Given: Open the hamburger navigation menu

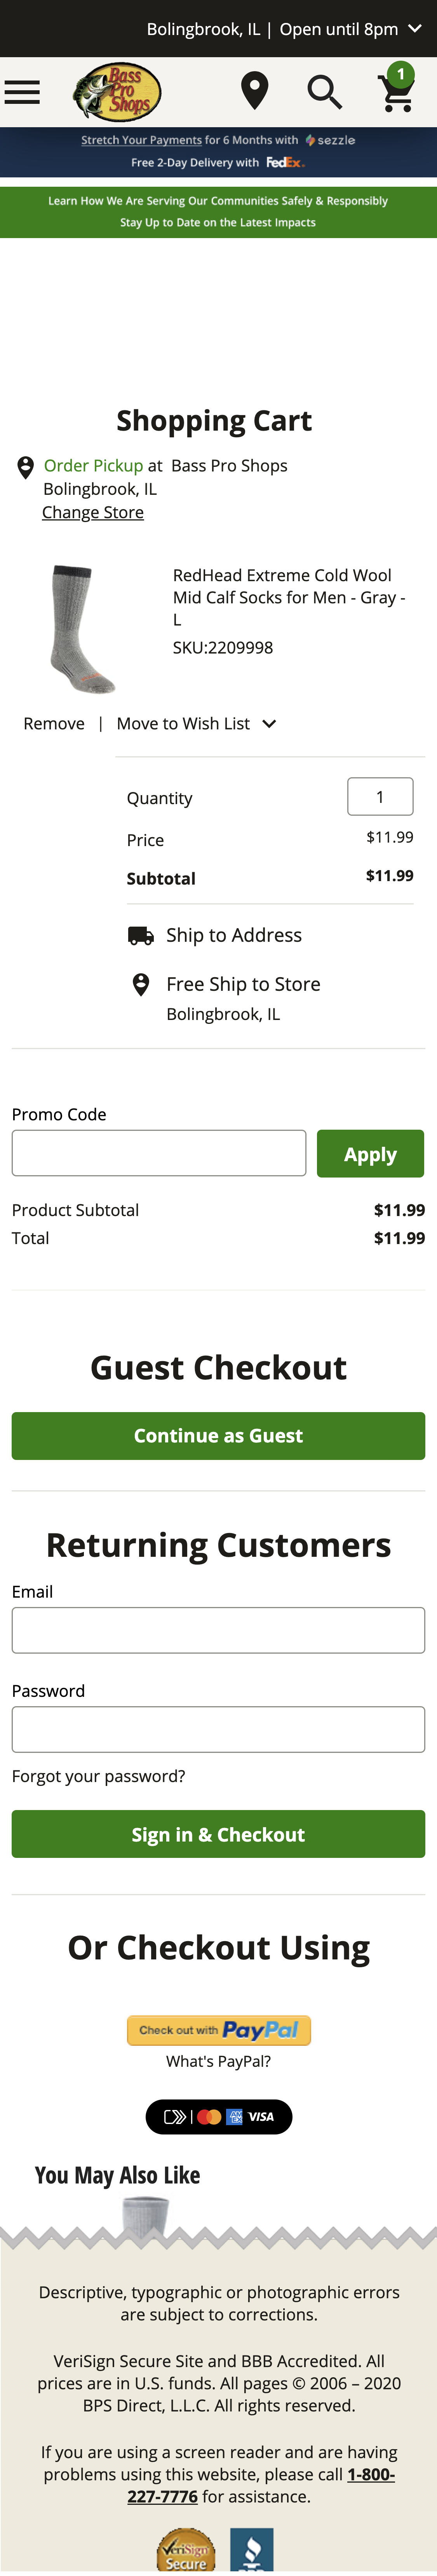Looking at the screenshot, I should pos(22,93).
